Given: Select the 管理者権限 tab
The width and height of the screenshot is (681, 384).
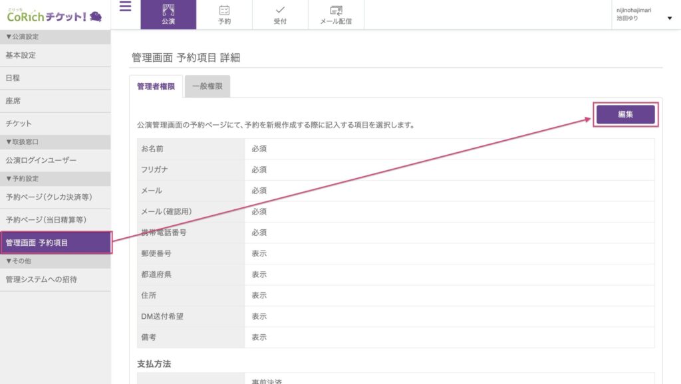Looking at the screenshot, I should pyautogui.click(x=156, y=86).
